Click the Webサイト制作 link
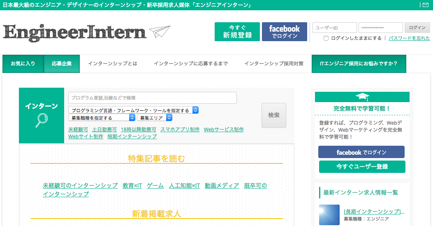 pos(86,137)
